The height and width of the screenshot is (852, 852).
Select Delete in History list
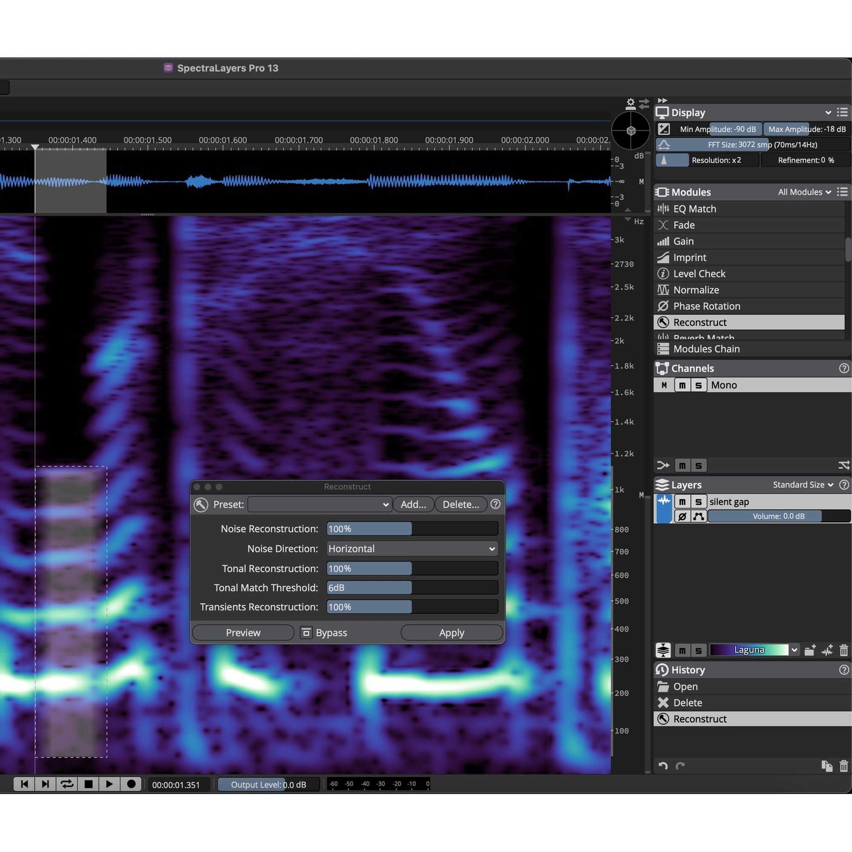[752, 703]
